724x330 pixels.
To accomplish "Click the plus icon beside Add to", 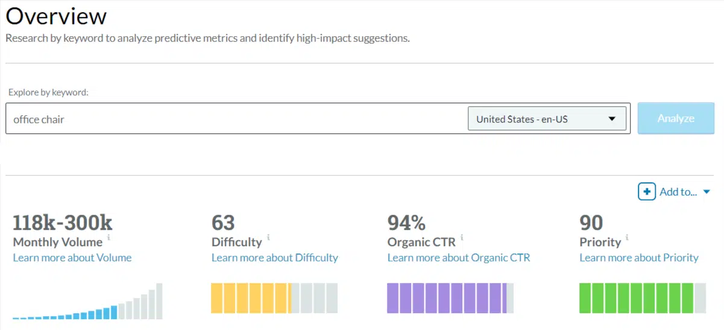I will pyautogui.click(x=647, y=192).
